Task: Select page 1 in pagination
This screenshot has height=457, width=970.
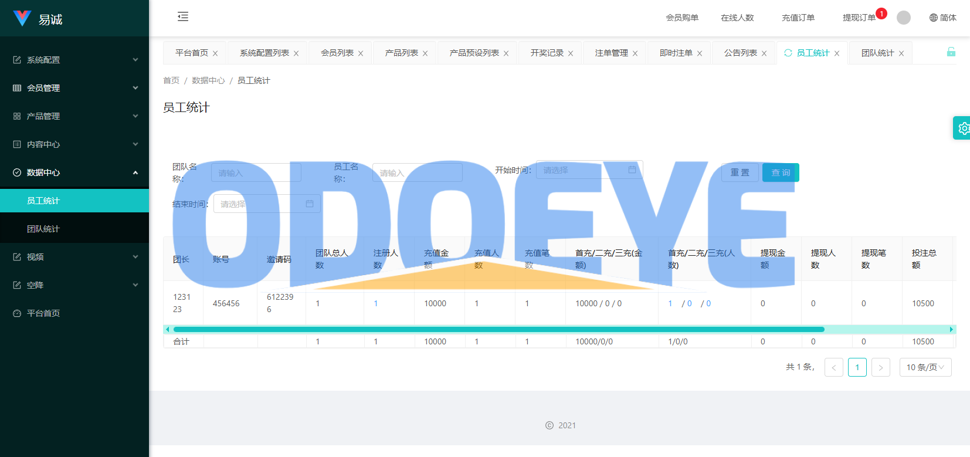Action: [857, 367]
